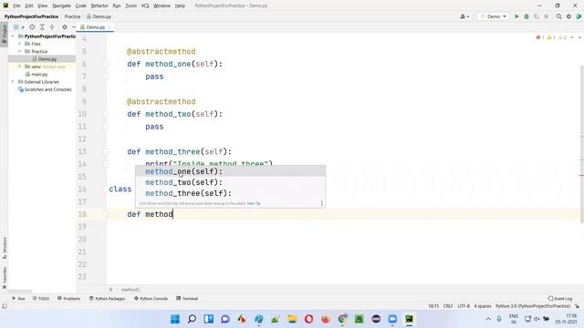Viewport: 584px width, 328px height.
Task: Expand the venv library root folder
Action: (x=20, y=67)
